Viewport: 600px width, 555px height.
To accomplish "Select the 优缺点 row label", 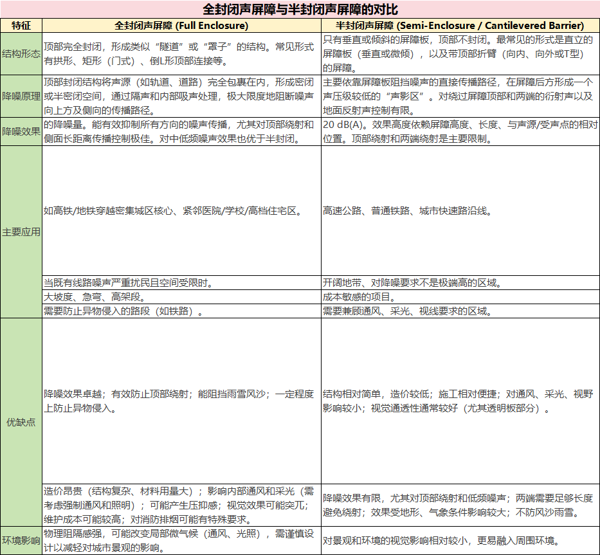I will click(x=21, y=421).
